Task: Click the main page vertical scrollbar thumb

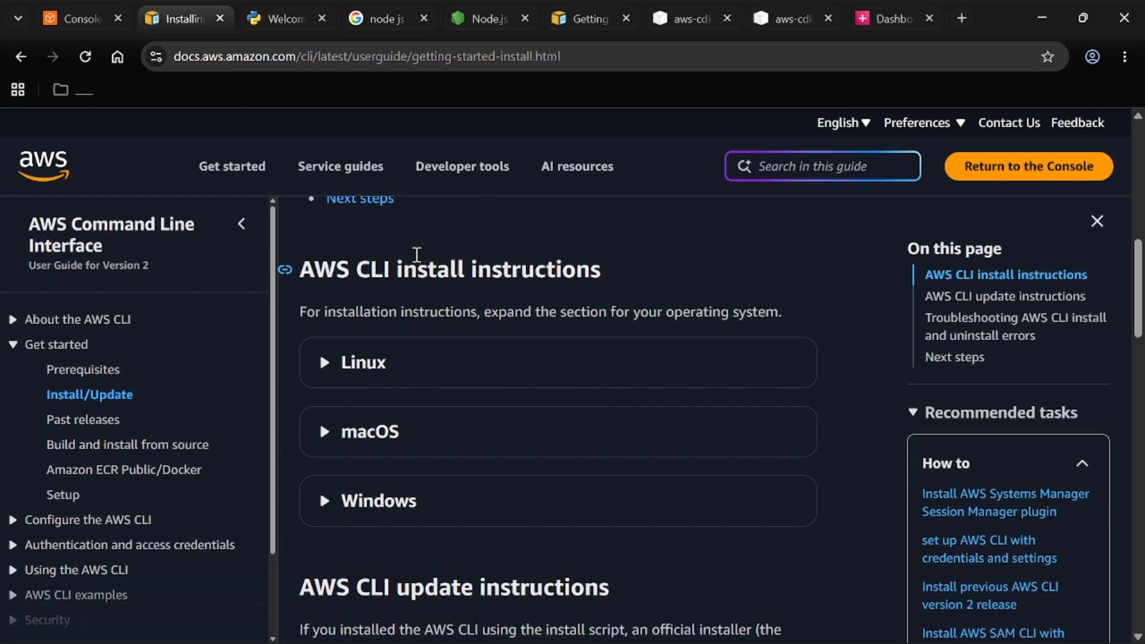Action: (1138, 289)
